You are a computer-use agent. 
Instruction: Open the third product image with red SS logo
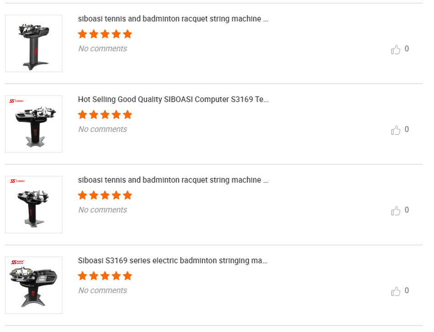tap(34, 204)
